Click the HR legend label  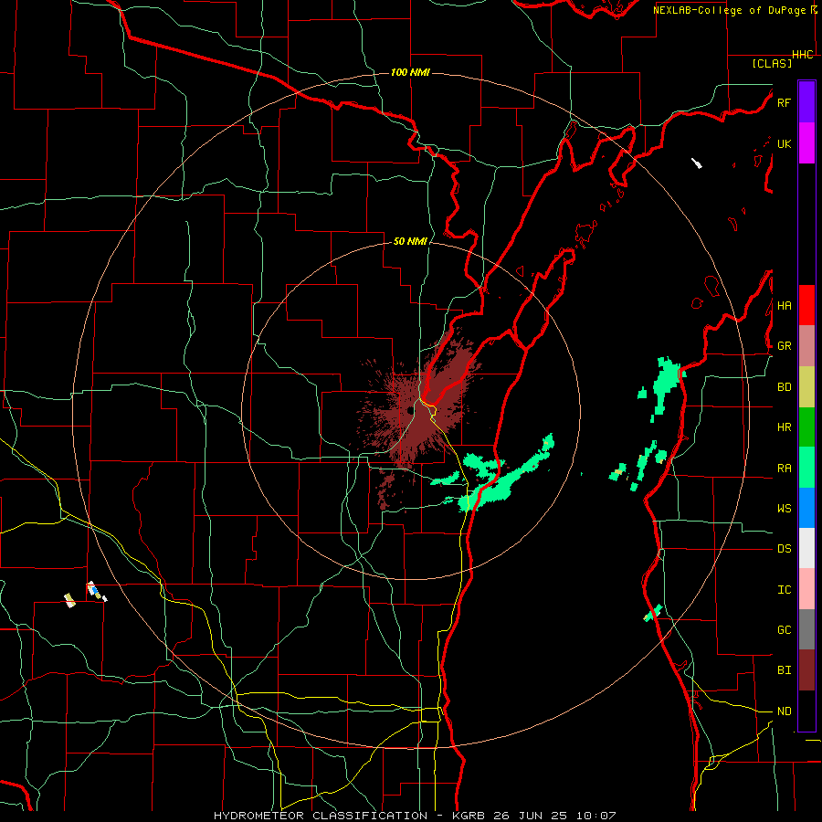point(784,427)
